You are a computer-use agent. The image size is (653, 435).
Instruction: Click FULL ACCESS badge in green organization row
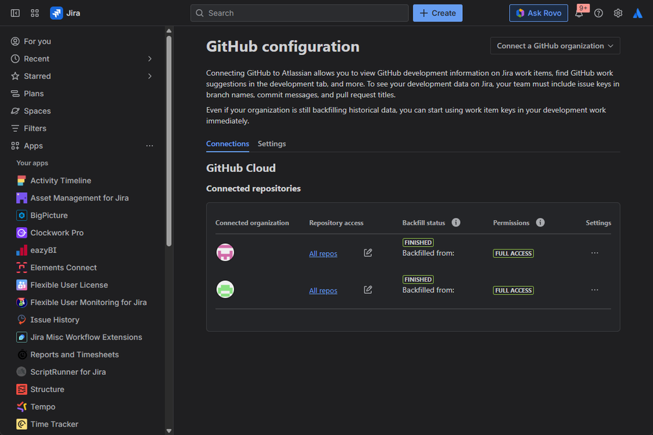513,290
